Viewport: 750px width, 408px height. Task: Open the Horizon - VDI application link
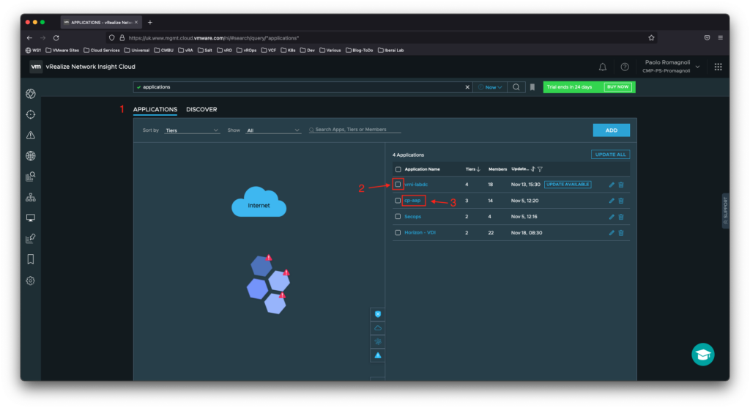tap(420, 233)
